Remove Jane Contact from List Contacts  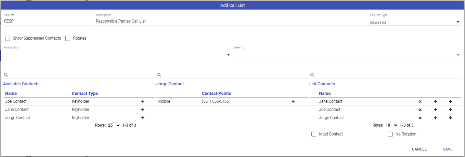pyautogui.click(x=420, y=101)
